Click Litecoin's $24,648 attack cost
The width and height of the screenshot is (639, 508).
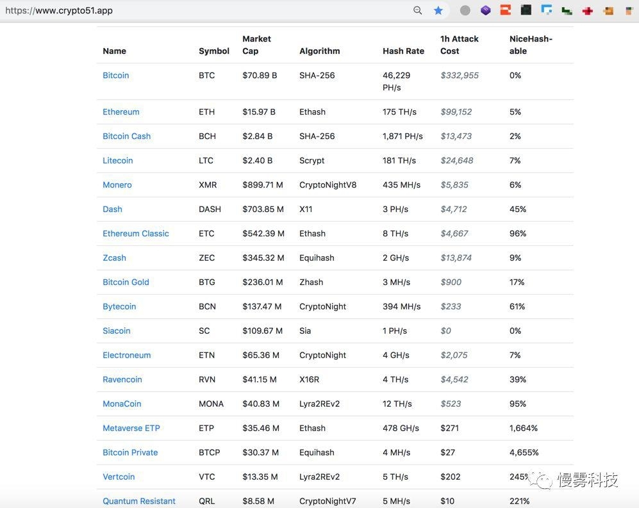click(457, 161)
